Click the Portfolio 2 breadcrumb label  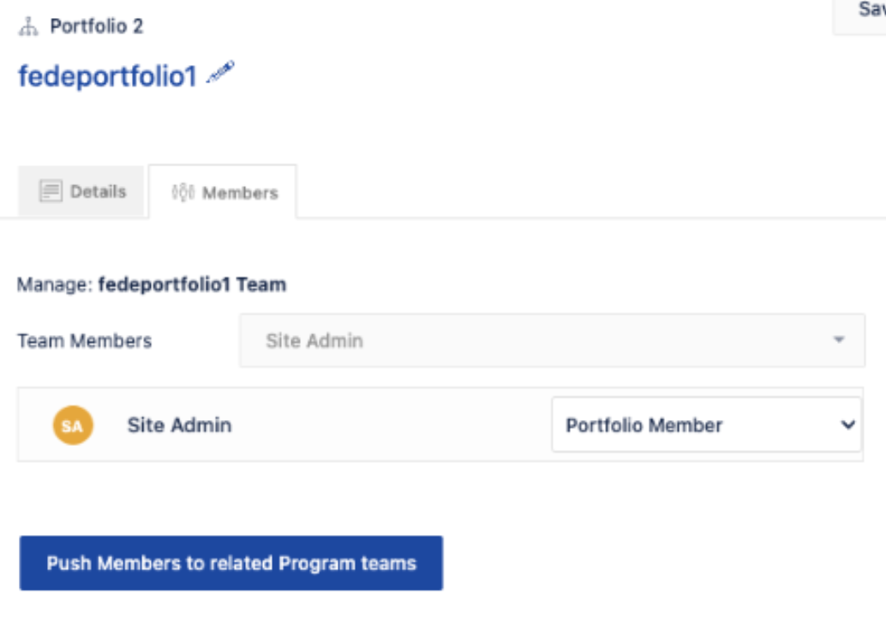[96, 27]
